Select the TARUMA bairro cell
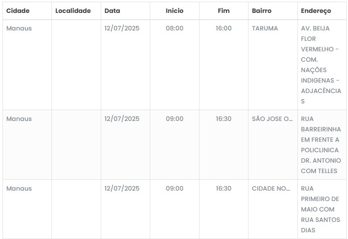 click(x=265, y=28)
